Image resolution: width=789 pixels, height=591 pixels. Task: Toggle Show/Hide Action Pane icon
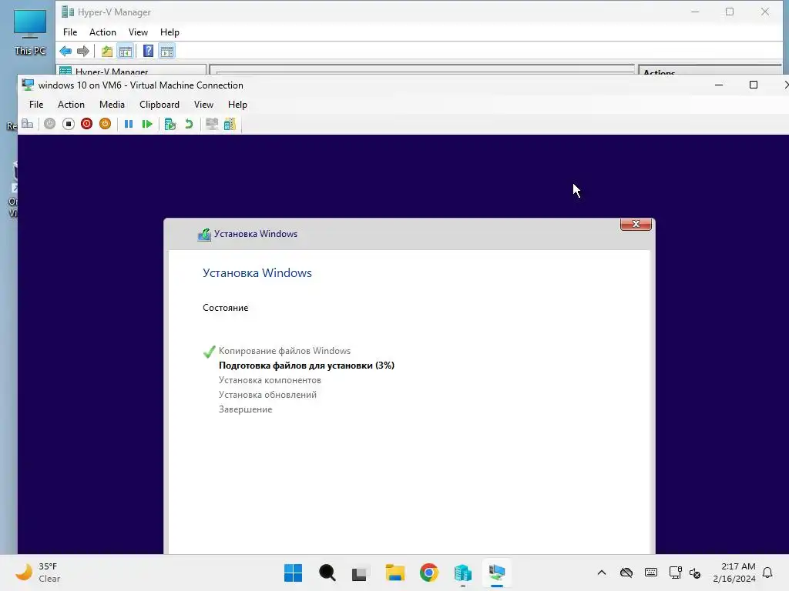tap(167, 52)
